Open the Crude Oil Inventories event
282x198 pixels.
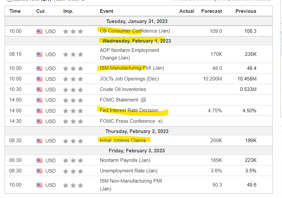pyautogui.click(x=123, y=89)
